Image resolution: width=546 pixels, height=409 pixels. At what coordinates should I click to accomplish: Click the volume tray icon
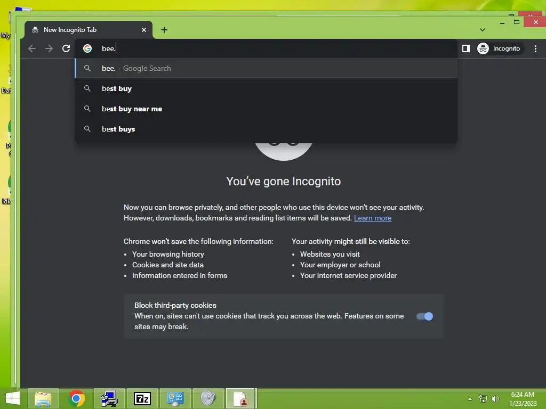coord(495,399)
